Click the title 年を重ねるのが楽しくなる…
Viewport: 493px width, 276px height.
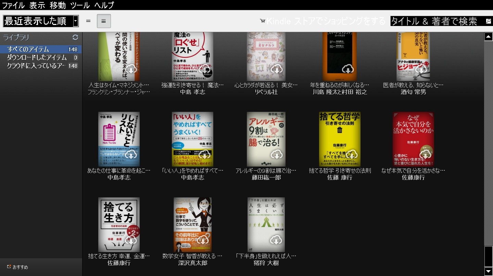pos(340,85)
